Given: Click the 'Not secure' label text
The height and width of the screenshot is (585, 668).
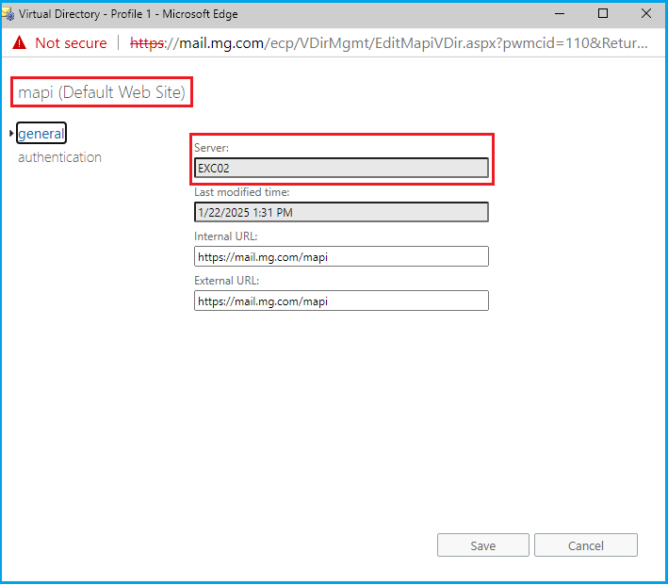Looking at the screenshot, I should point(71,43).
